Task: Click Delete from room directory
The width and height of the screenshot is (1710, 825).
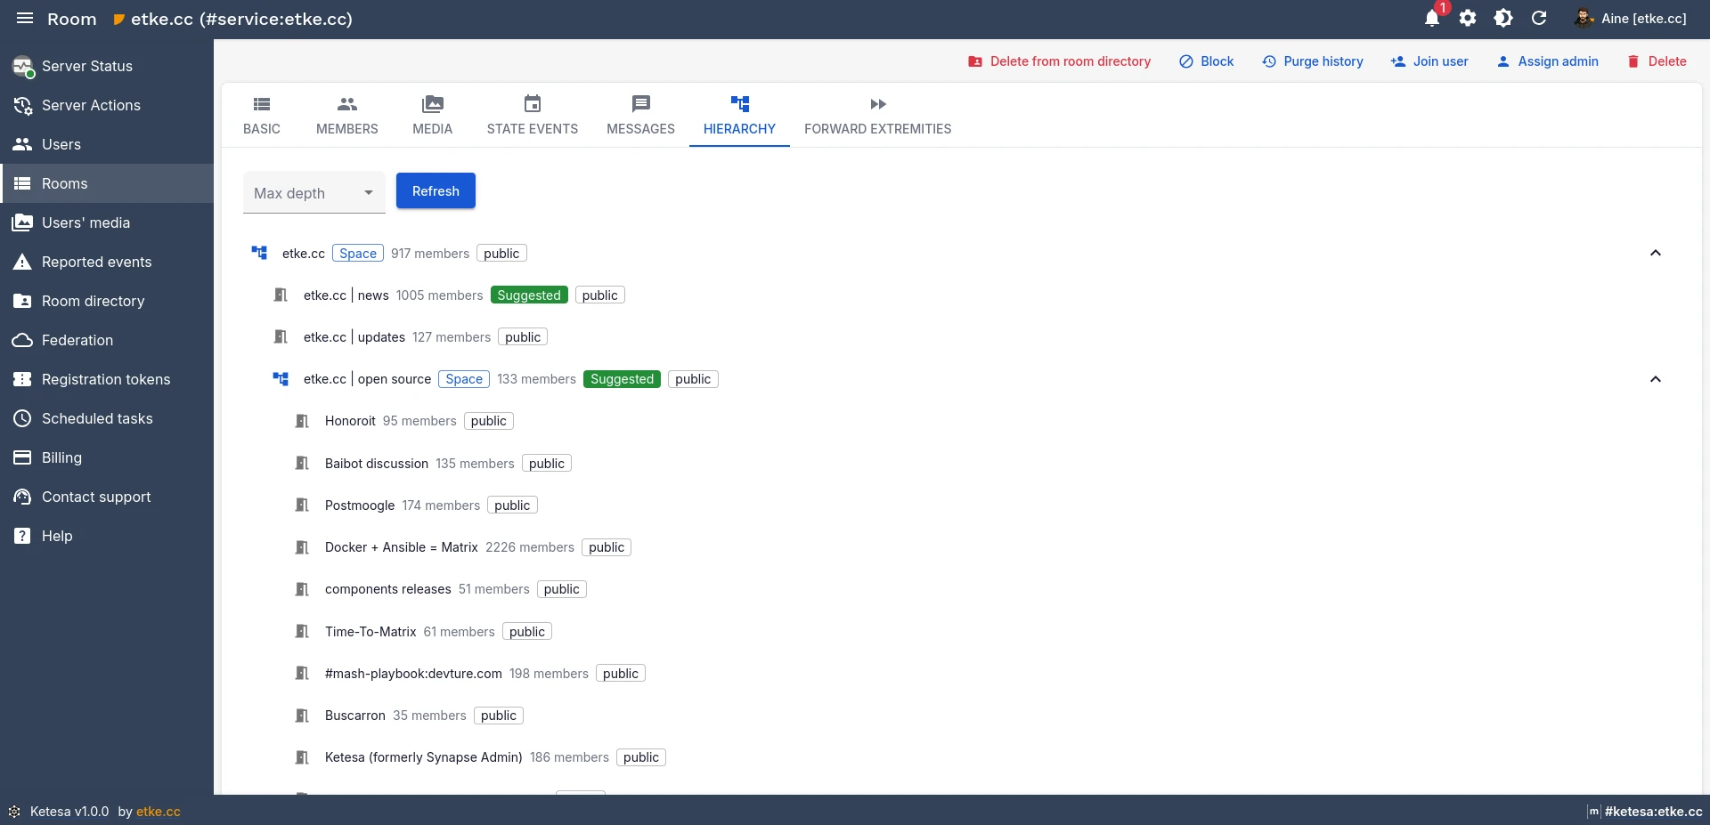Action: coord(1059,61)
